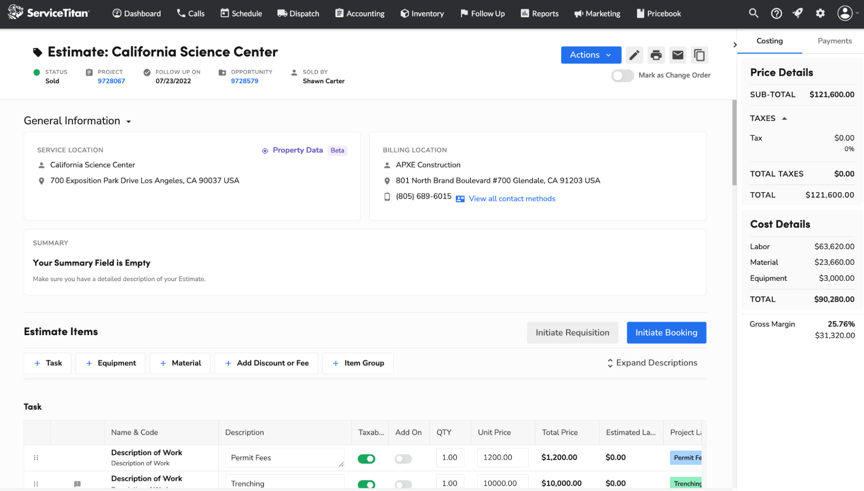The width and height of the screenshot is (864, 491).
Task: Open View all contact methods link
Action: tap(512, 199)
